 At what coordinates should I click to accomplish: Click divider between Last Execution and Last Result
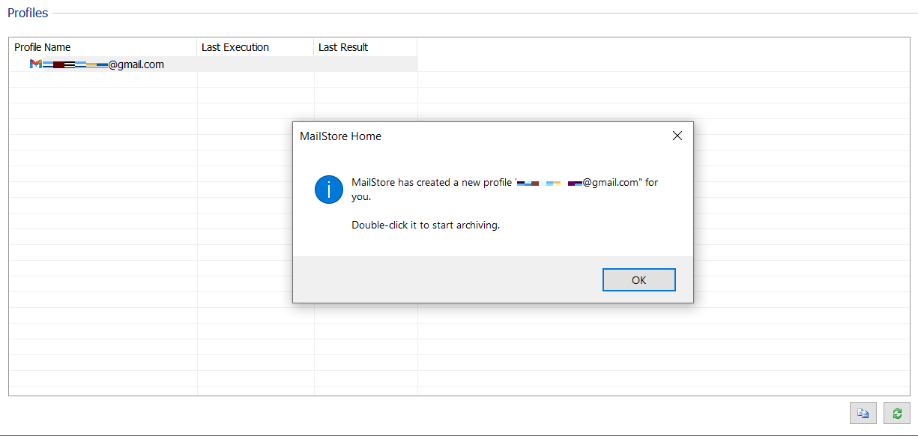click(x=314, y=47)
